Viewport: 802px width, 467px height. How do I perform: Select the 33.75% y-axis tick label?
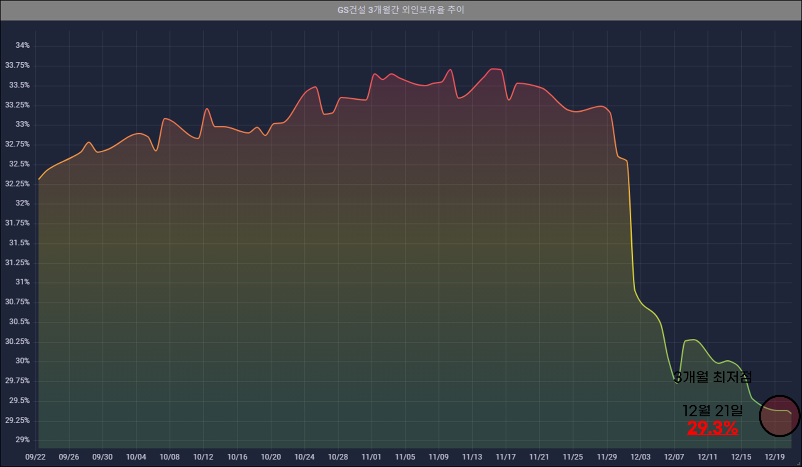tap(17, 65)
